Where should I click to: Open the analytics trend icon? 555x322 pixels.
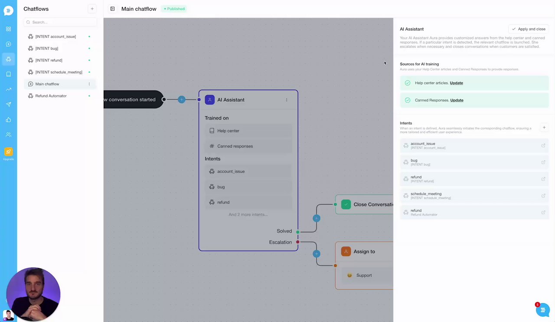pyautogui.click(x=8, y=90)
